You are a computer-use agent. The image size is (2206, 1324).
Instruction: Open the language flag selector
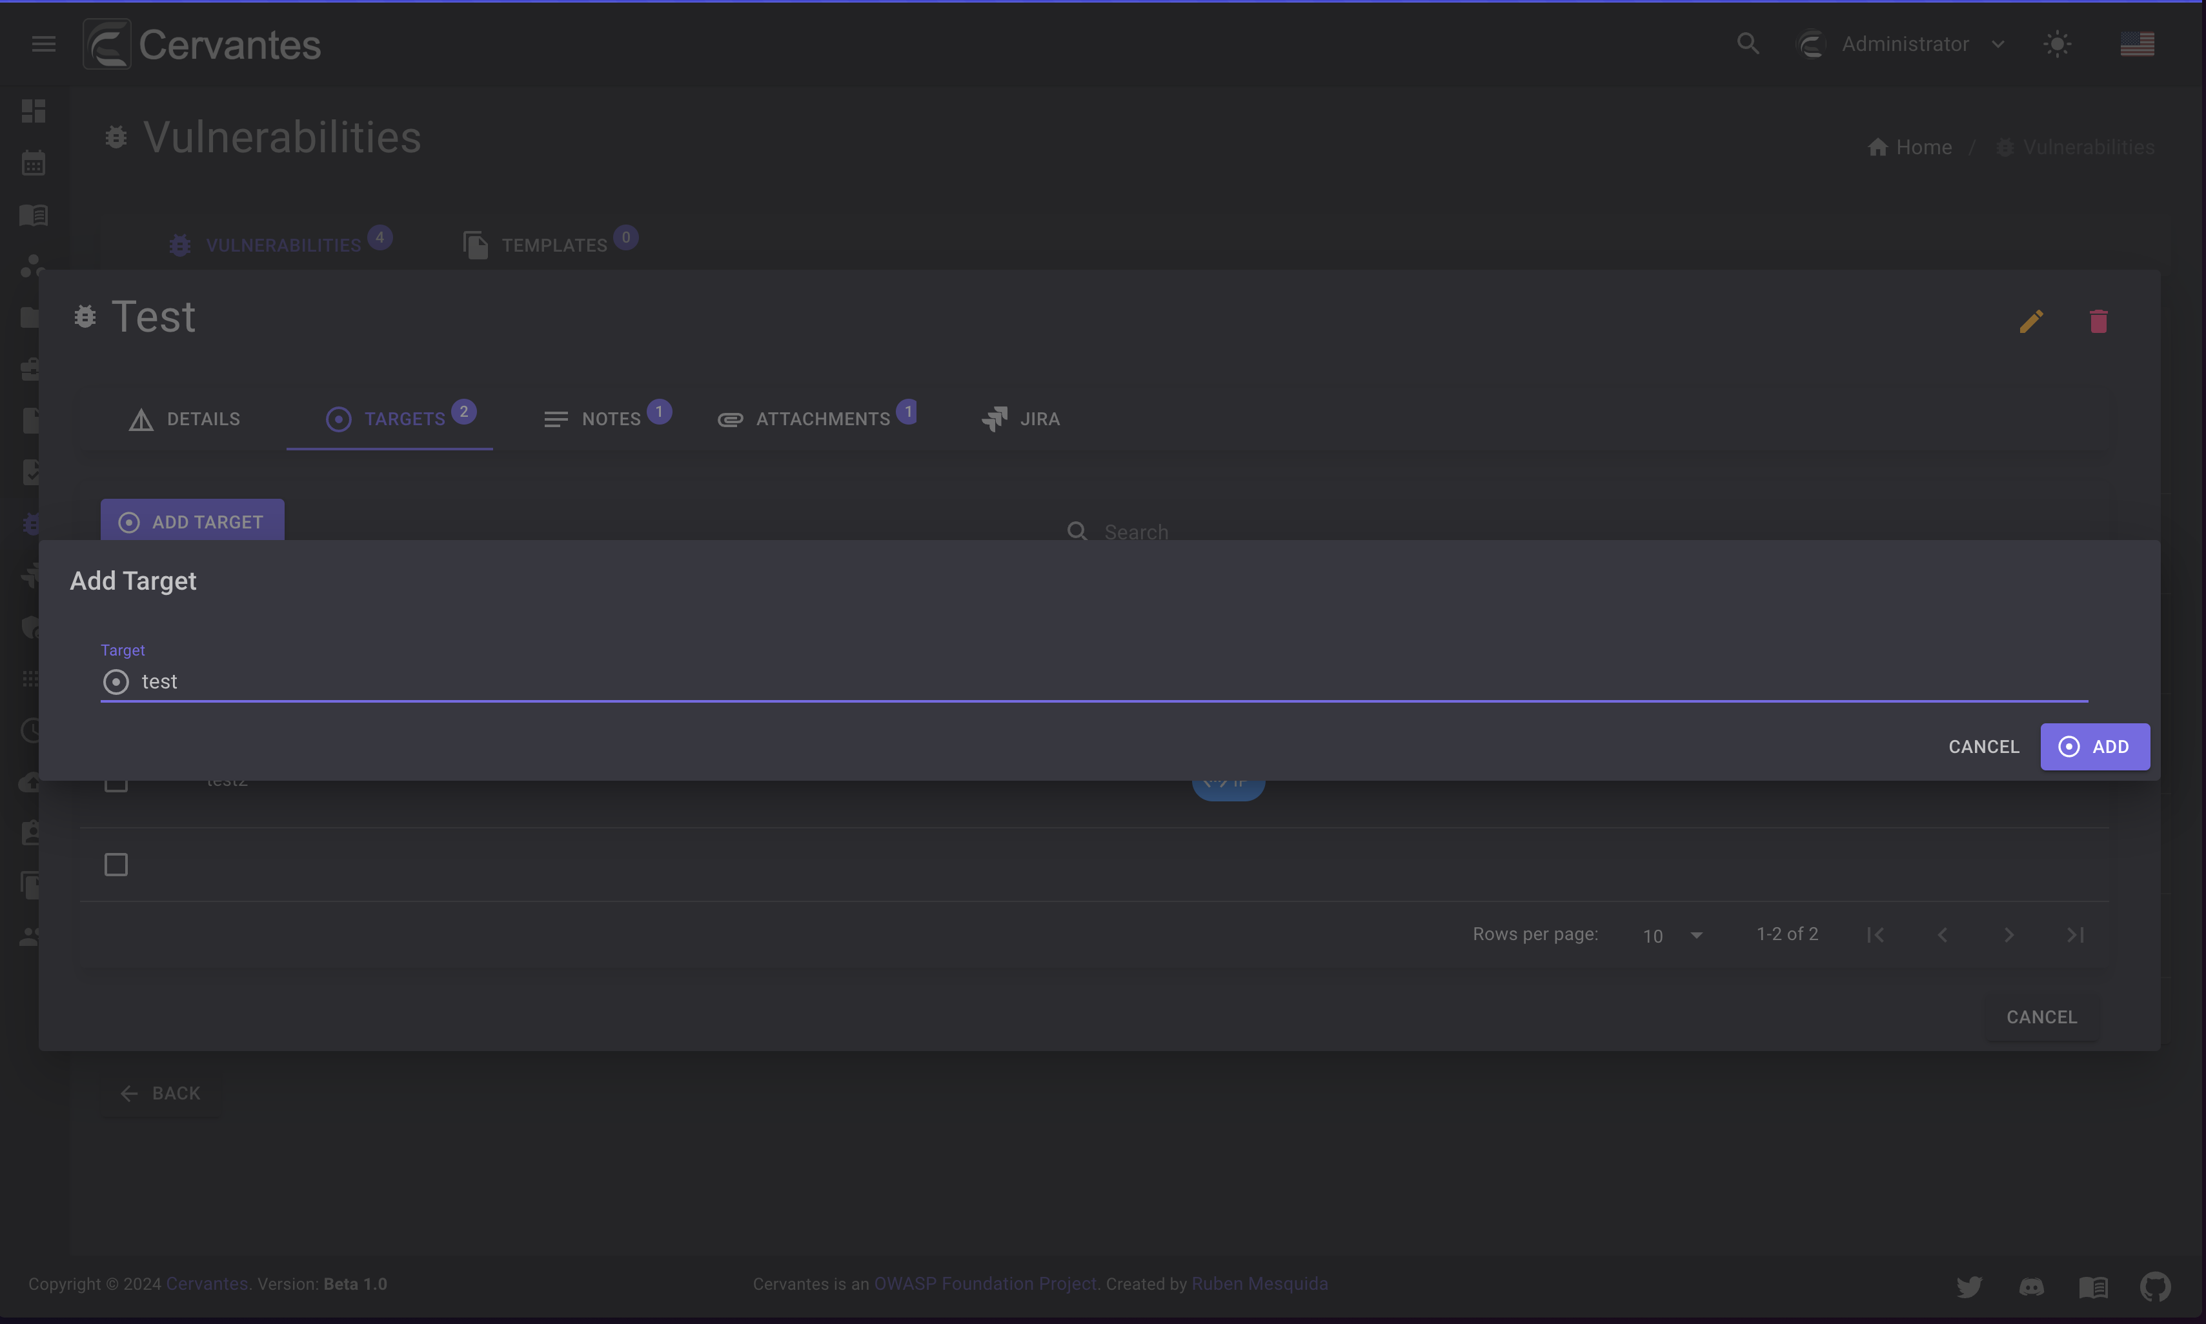[x=2136, y=44]
